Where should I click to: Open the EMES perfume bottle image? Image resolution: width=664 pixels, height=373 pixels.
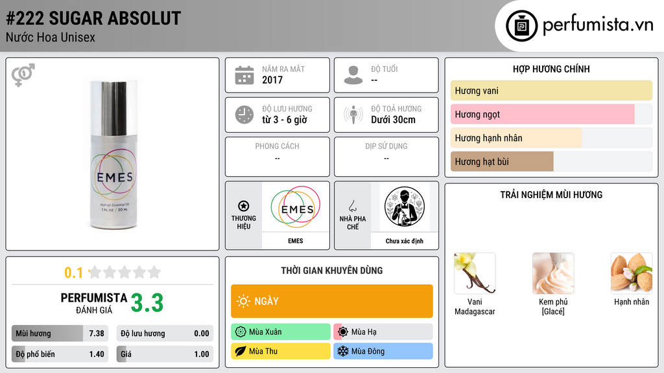(113, 154)
